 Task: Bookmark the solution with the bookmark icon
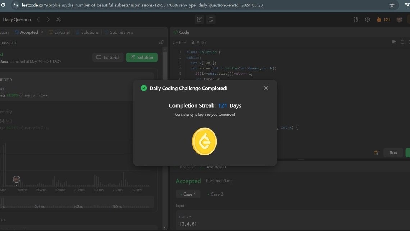pyautogui.click(x=402, y=42)
